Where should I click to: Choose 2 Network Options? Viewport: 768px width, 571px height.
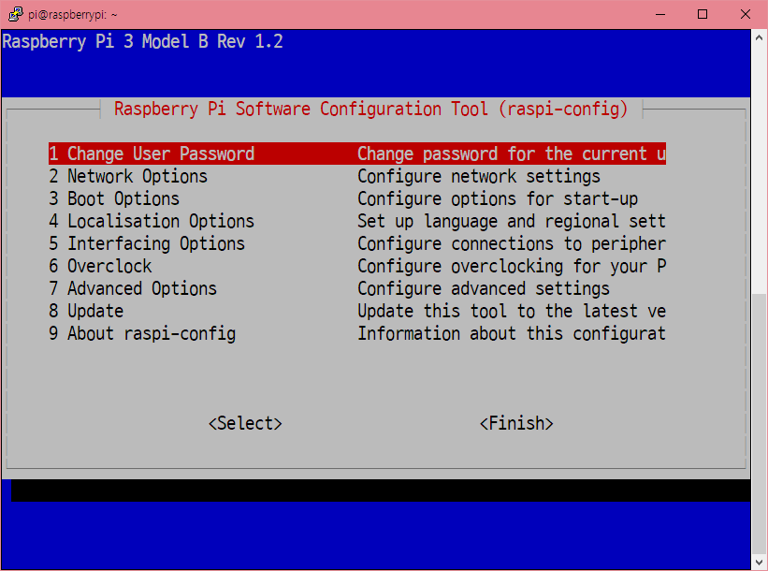[128, 176]
